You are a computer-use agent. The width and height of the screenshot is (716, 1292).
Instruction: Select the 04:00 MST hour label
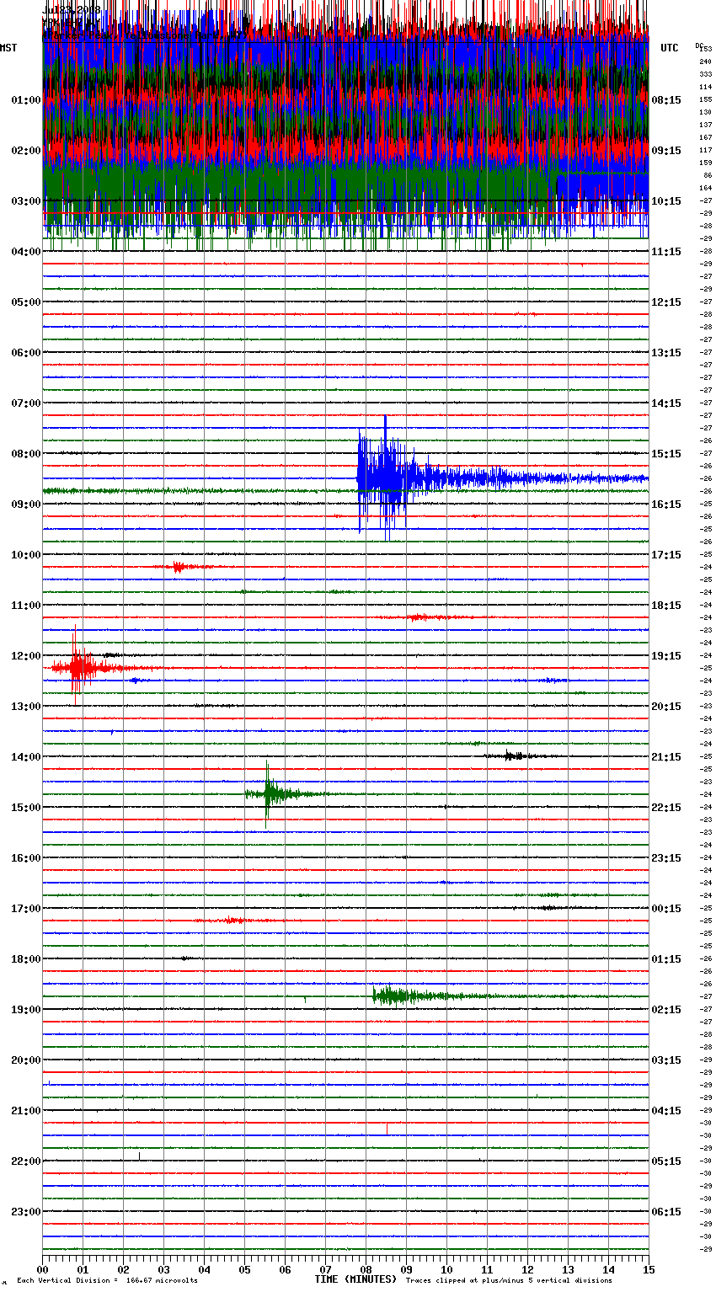click(26, 252)
